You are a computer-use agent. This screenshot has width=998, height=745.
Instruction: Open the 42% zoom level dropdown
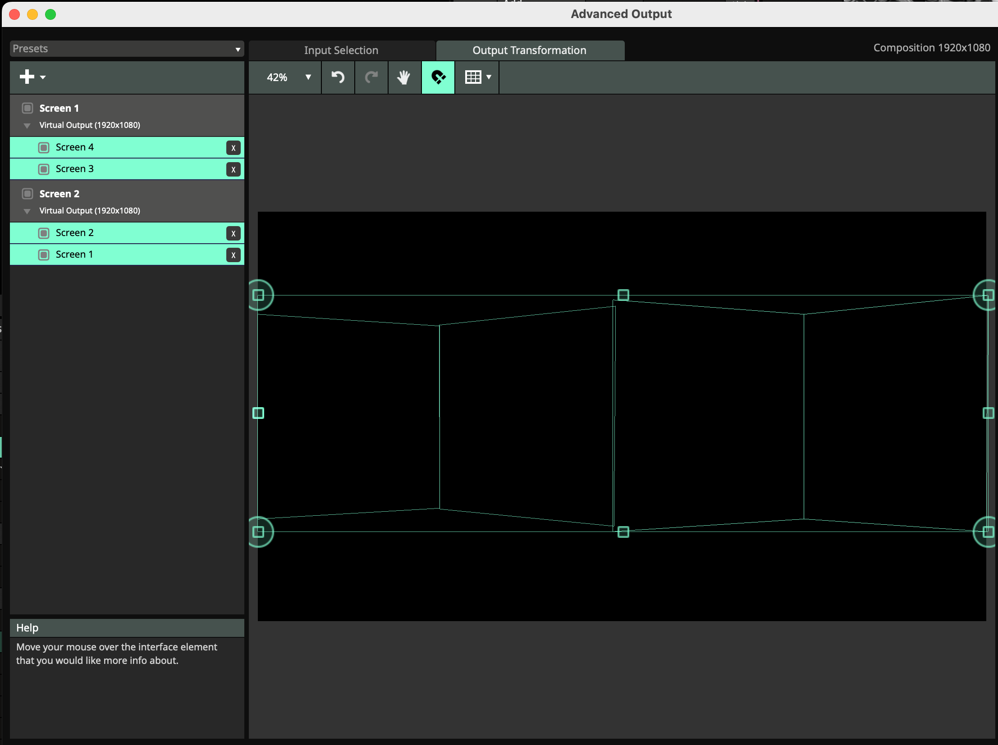[288, 77]
